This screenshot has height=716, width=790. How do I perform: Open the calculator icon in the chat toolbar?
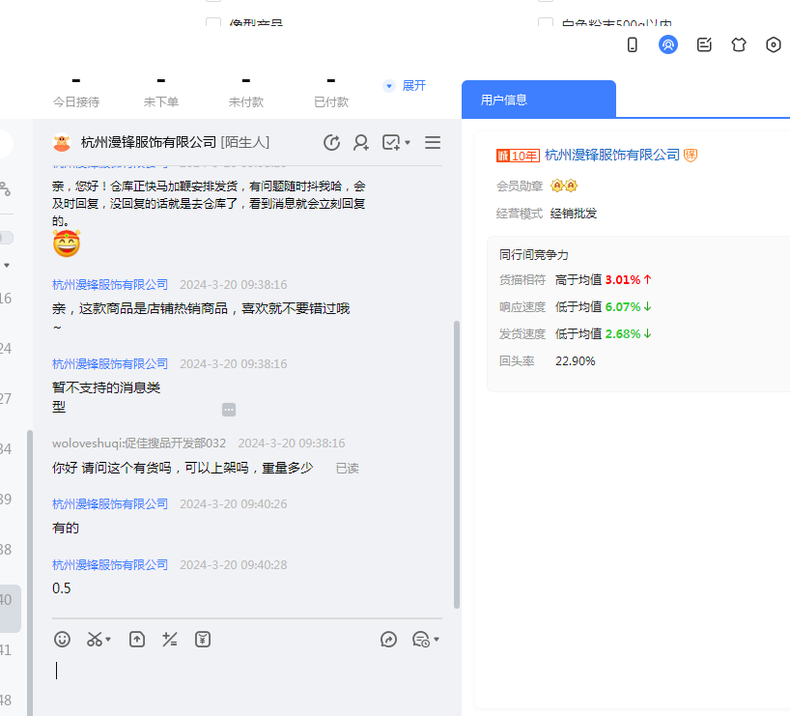click(x=170, y=639)
